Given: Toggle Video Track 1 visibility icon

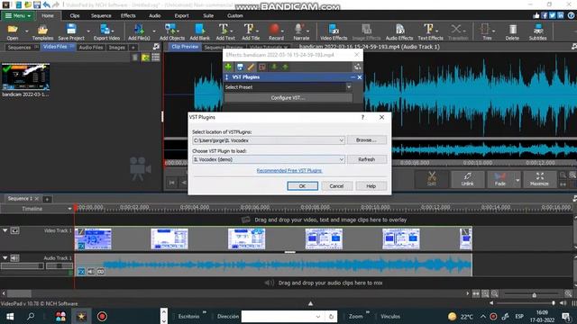Looking at the screenshot, I should [x=14, y=230].
